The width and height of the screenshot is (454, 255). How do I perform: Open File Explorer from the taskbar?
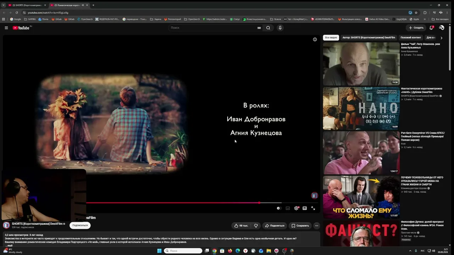click(x=269, y=251)
